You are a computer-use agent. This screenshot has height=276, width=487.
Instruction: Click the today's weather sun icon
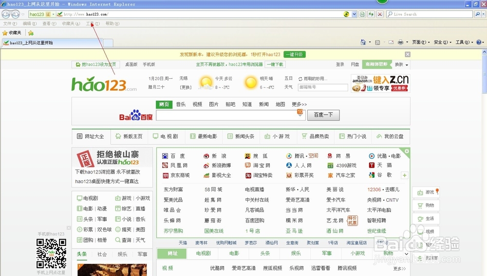206,83
